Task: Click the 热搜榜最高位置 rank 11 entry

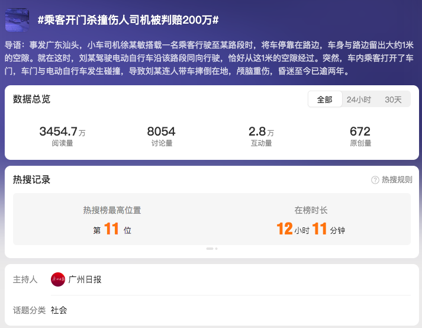Action: (x=112, y=220)
